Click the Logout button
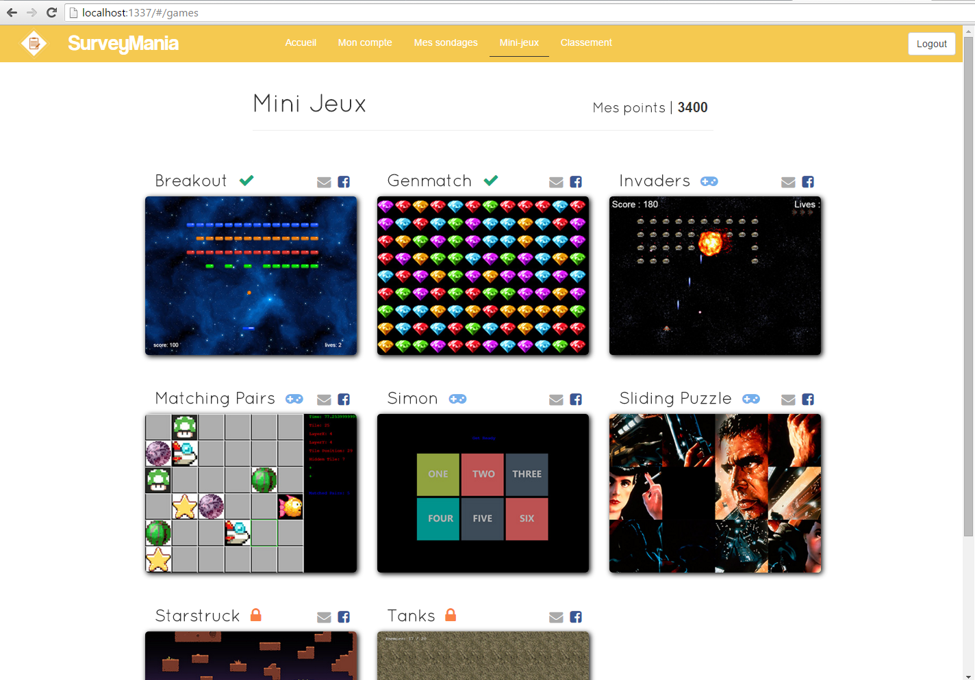 [x=931, y=44]
